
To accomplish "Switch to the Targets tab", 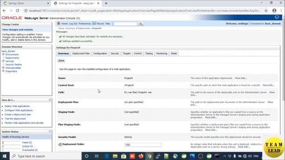I will click(x=126, y=53).
